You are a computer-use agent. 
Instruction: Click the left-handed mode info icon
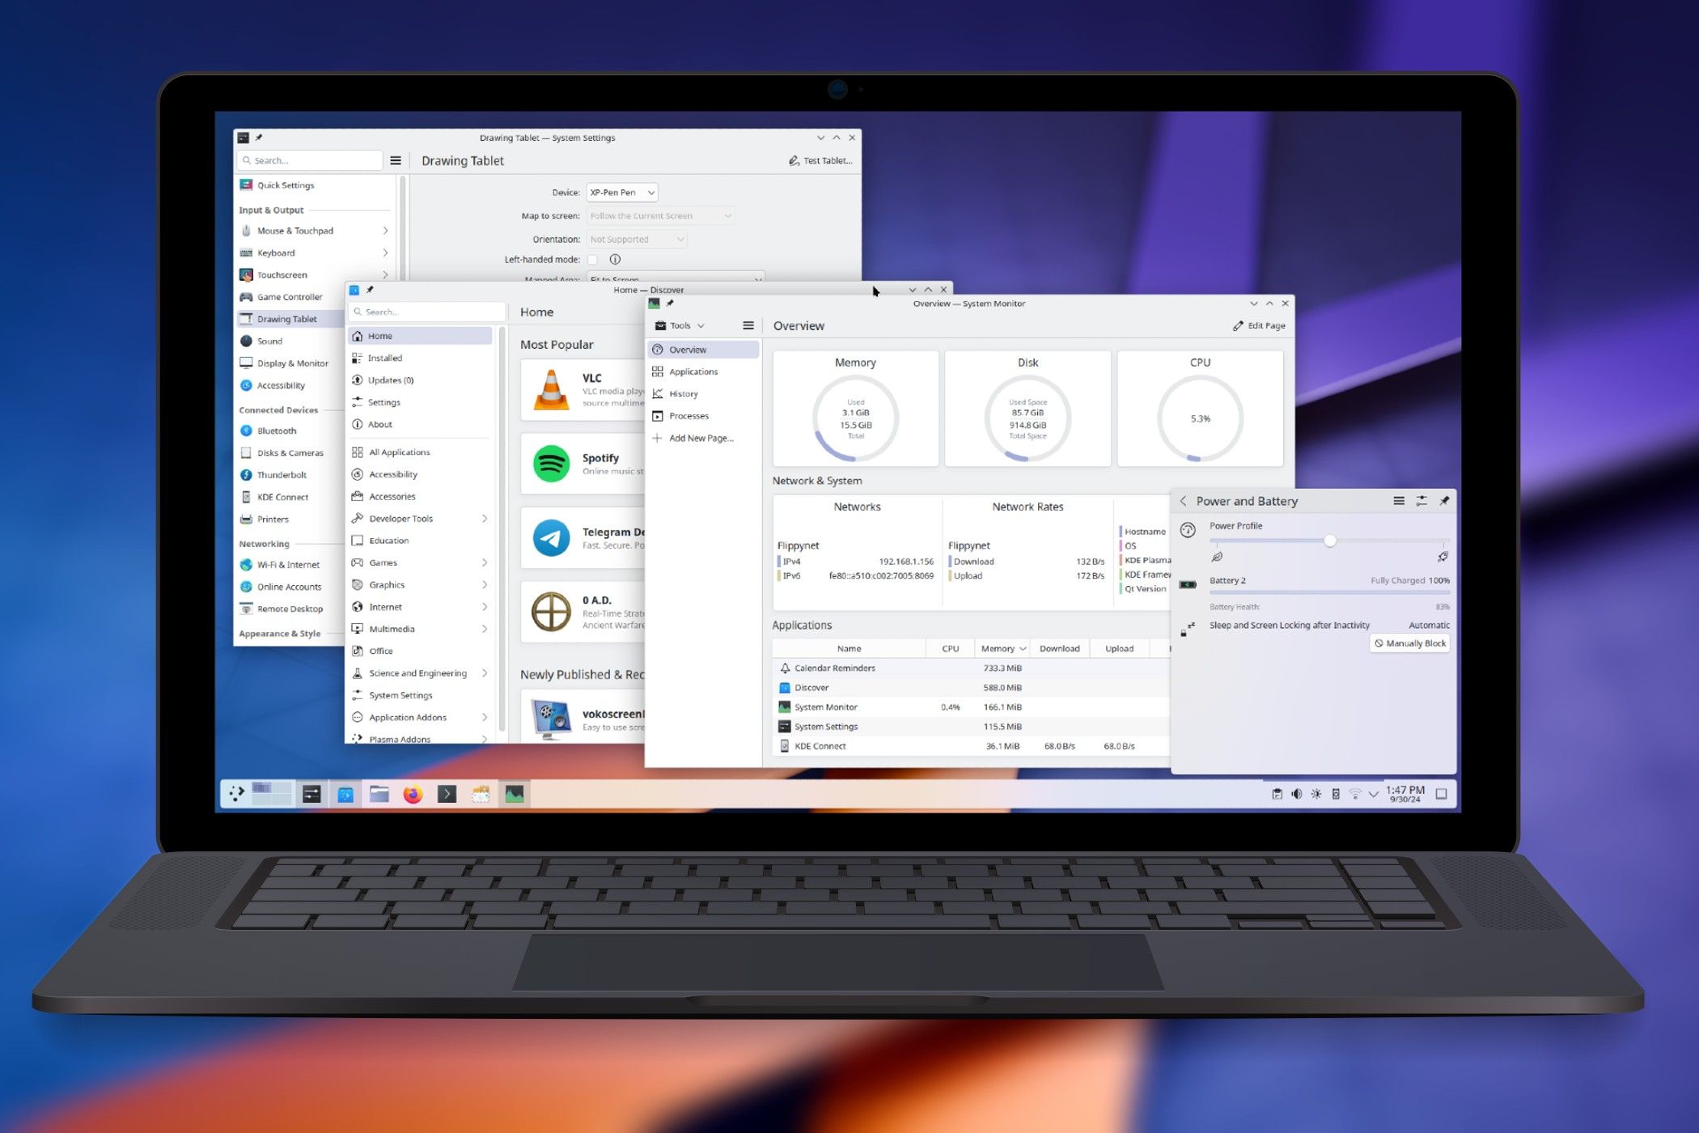615,259
